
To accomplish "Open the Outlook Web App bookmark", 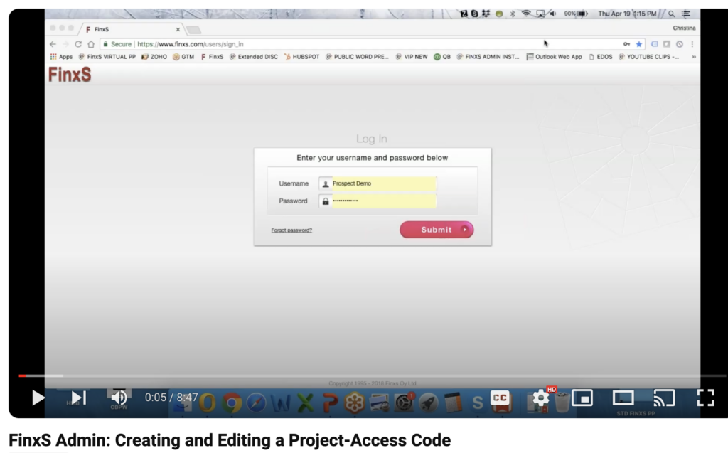I will (x=554, y=57).
